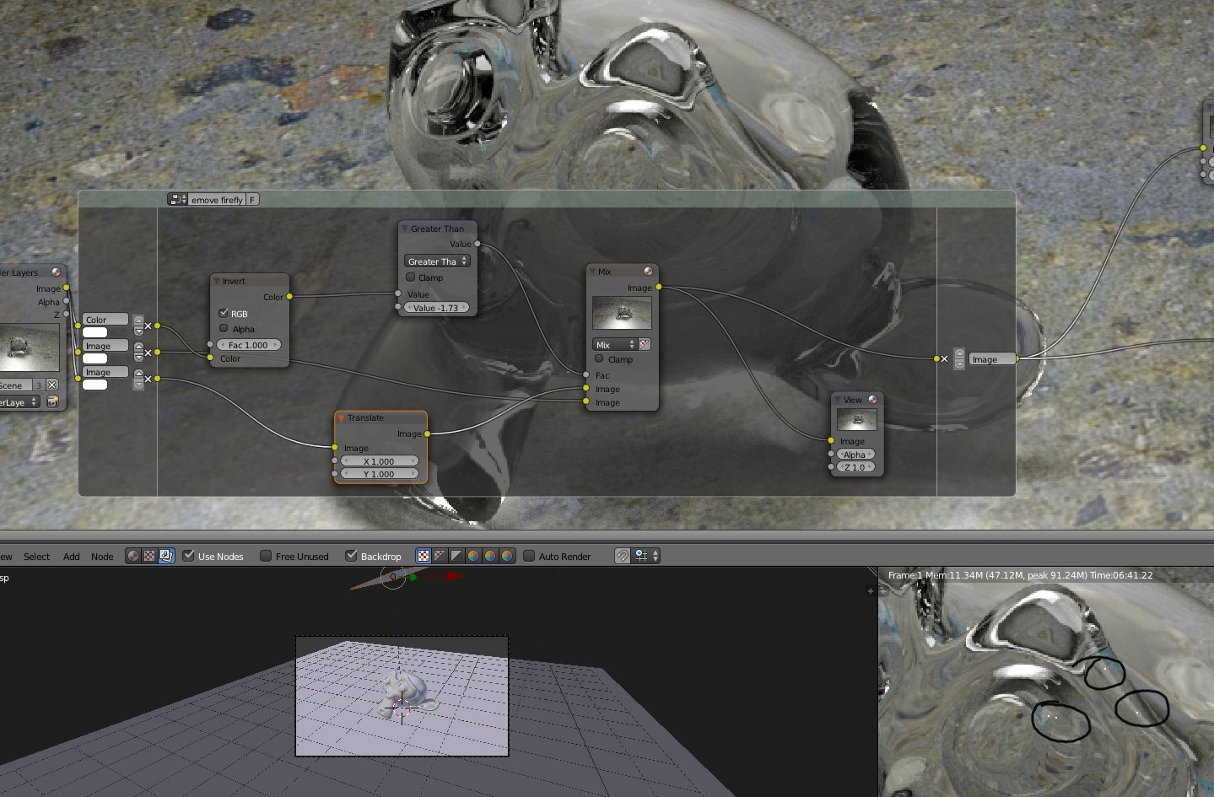Screen dimensions: 1214x797
Task: Click the fake user F button
Action: pyautogui.click(x=252, y=199)
